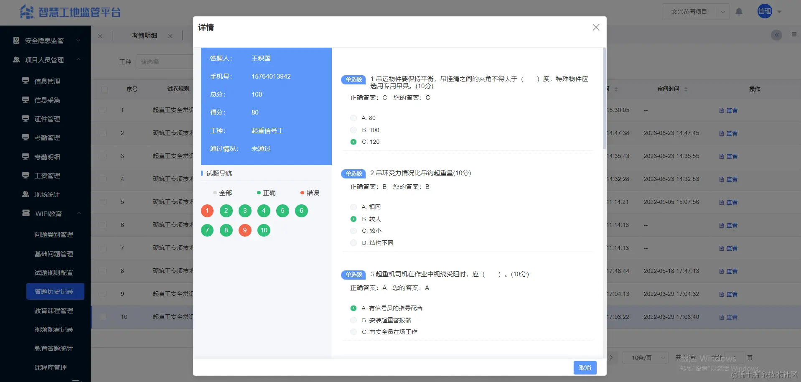Click the 查看 document icon in row 1

[722, 110]
